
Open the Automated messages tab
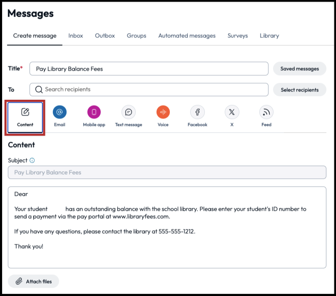click(x=187, y=36)
